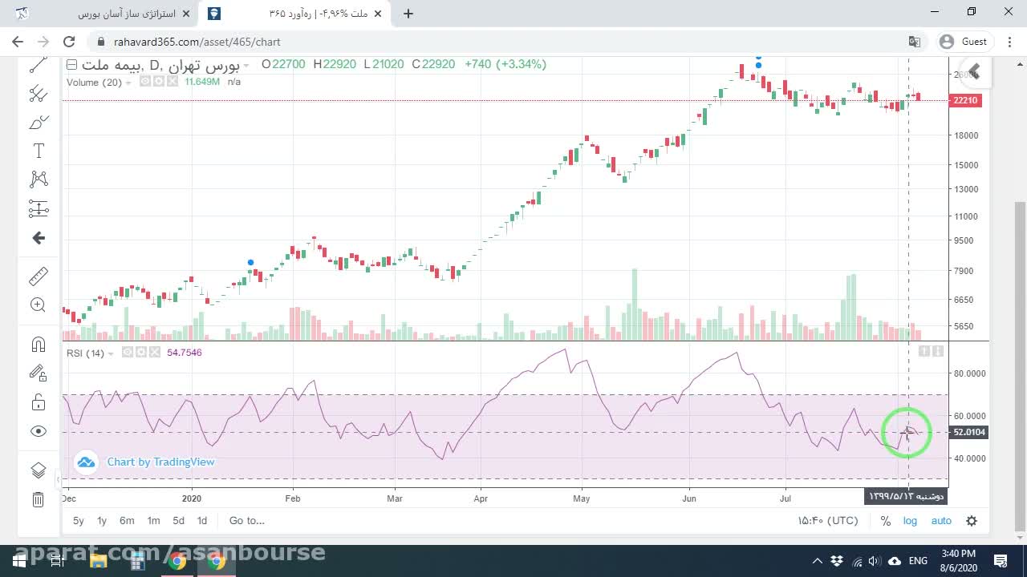Open Volume indicator settings

157,82
